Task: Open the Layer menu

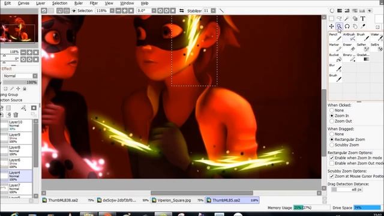Action: click(40, 3)
